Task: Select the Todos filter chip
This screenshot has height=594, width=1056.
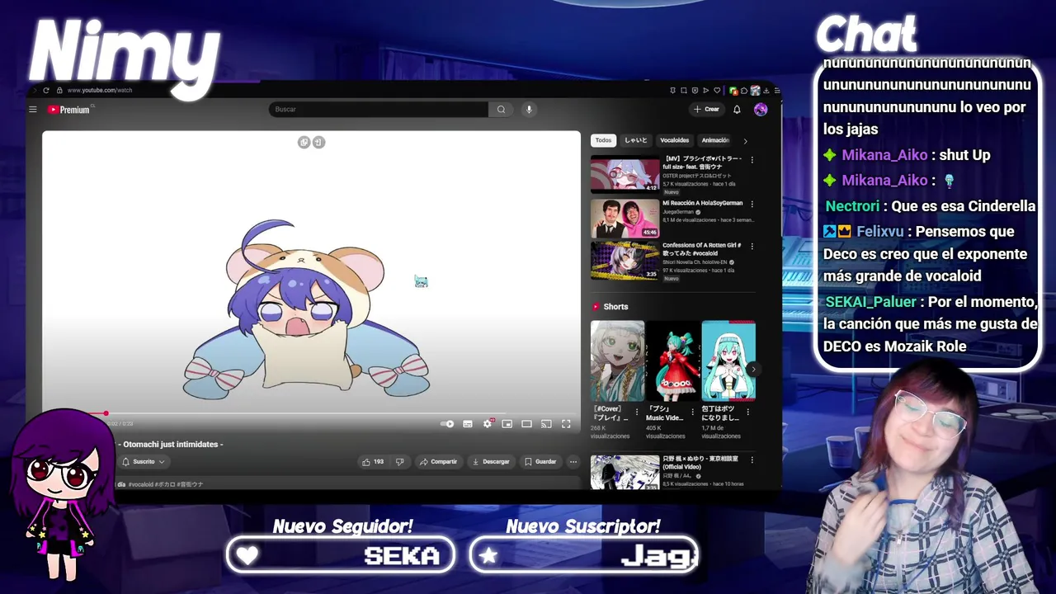Action: [x=604, y=140]
